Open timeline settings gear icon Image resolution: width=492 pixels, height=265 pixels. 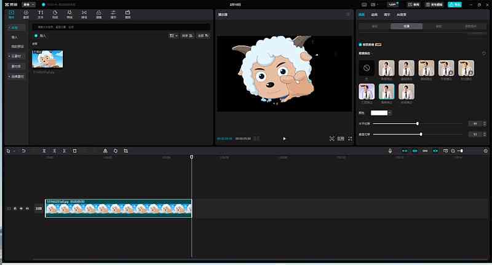pos(485,151)
